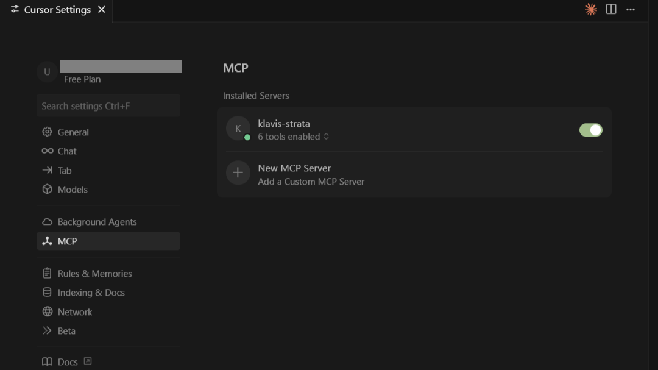Screen dimensions: 658x370
Task: Click the Search settings field
Action: click(x=108, y=106)
